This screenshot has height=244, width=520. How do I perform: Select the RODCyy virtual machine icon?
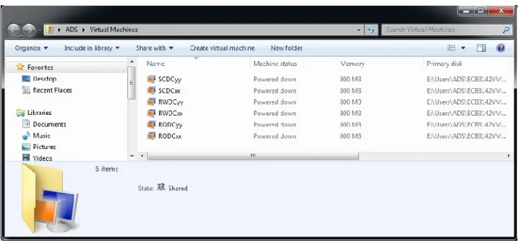click(151, 125)
